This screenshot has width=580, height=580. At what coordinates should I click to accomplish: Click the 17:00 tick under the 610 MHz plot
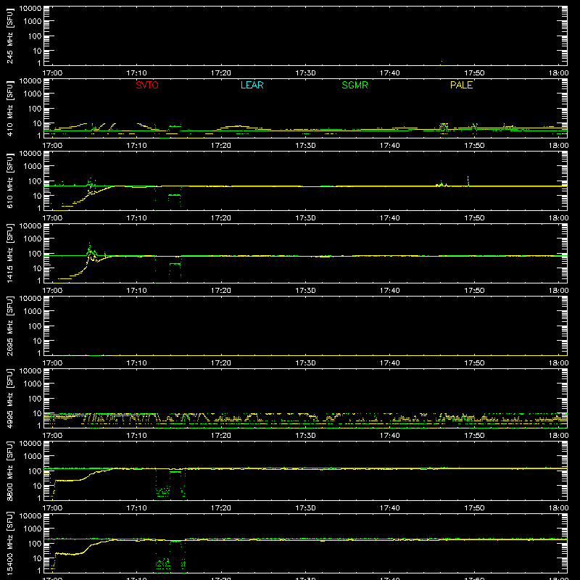(x=52, y=218)
